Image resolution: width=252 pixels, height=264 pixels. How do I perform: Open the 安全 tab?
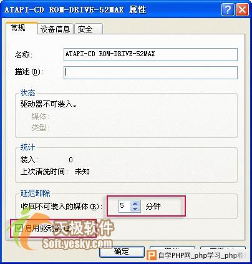(x=88, y=29)
